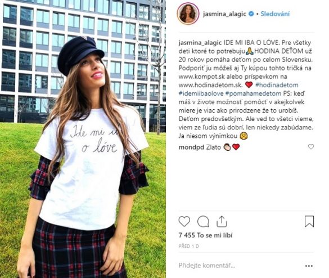This screenshot has width=329, height=278.
Task: Focus the Přidejte komentář comment field
Action: coord(239,266)
